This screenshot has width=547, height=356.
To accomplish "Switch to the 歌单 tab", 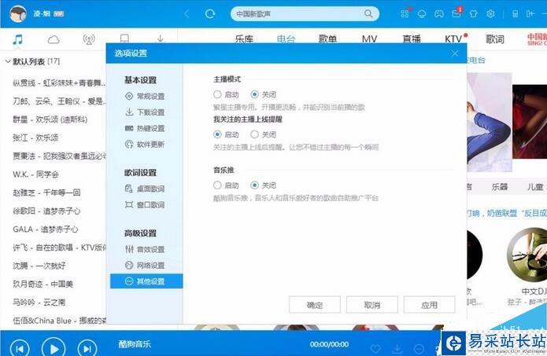I will [x=327, y=39].
